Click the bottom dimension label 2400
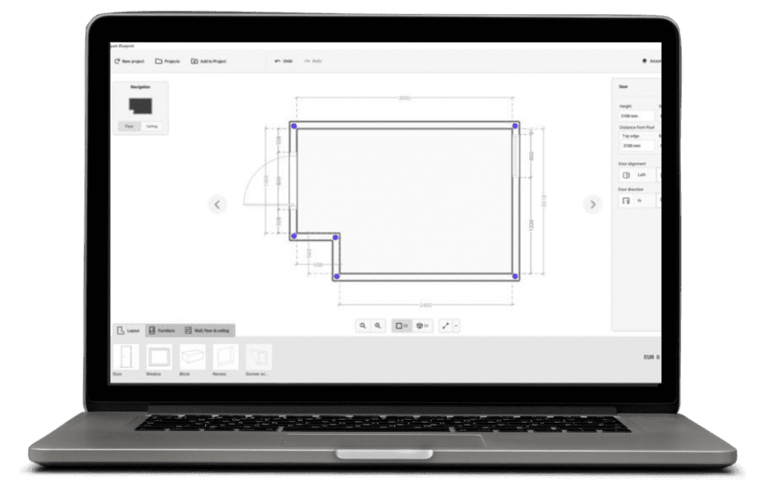 425,305
